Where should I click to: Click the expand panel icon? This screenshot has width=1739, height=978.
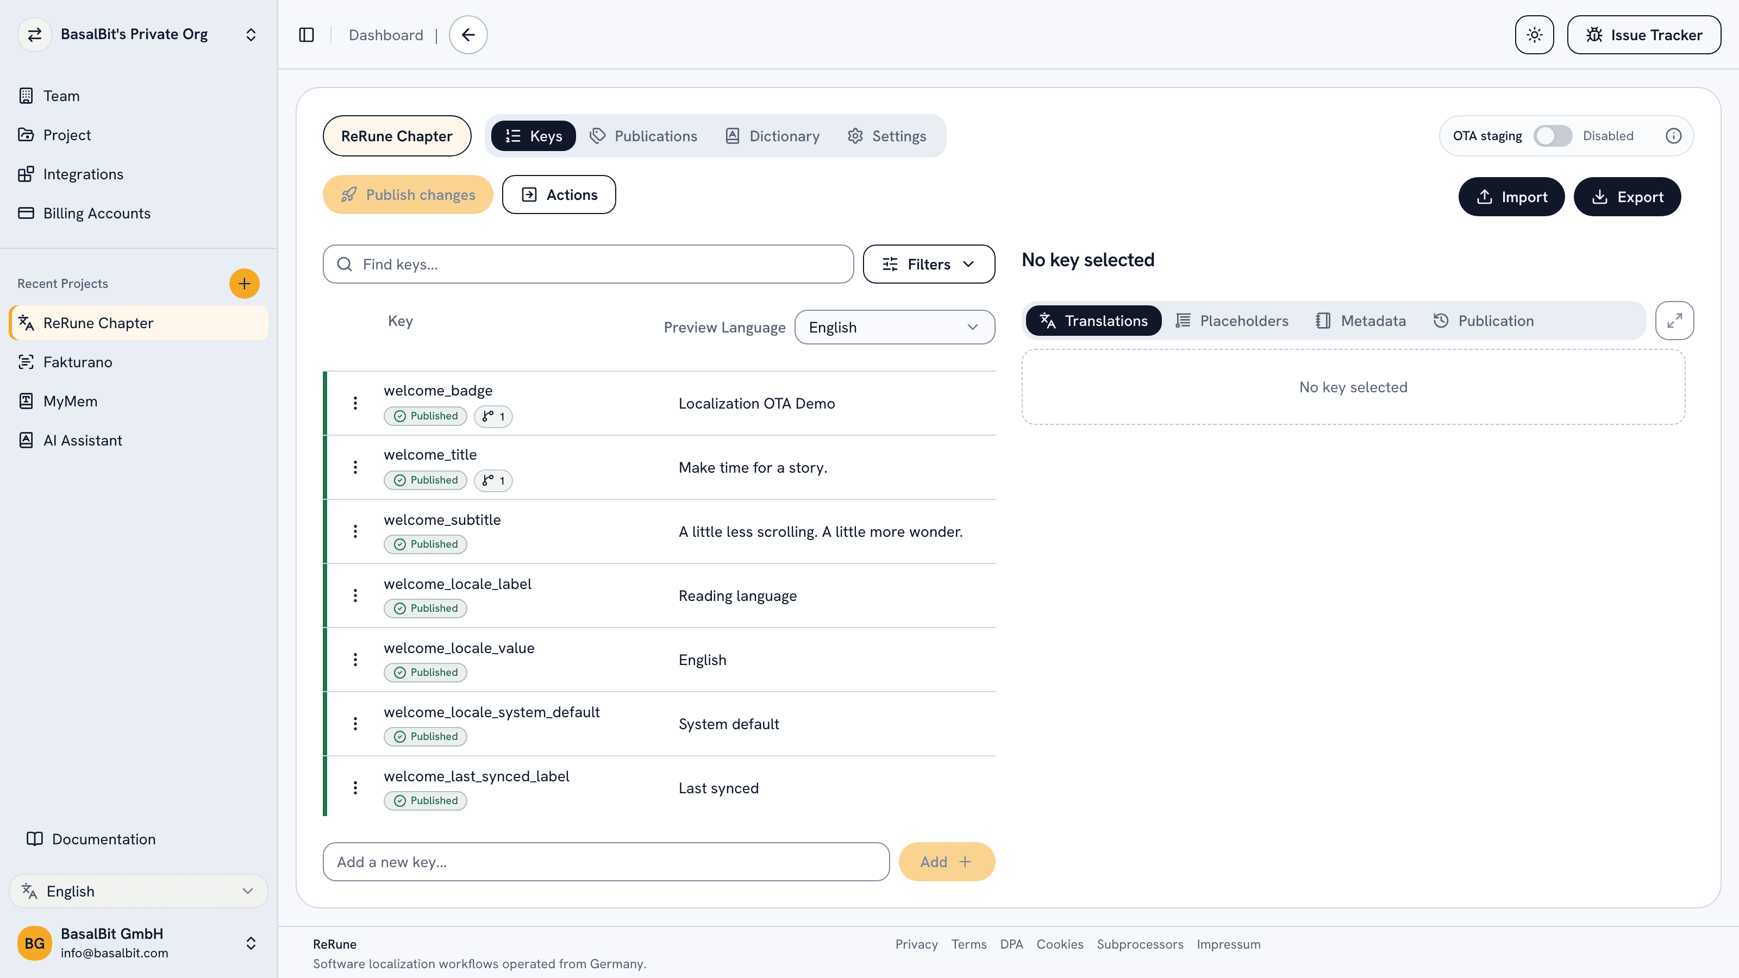1675,321
